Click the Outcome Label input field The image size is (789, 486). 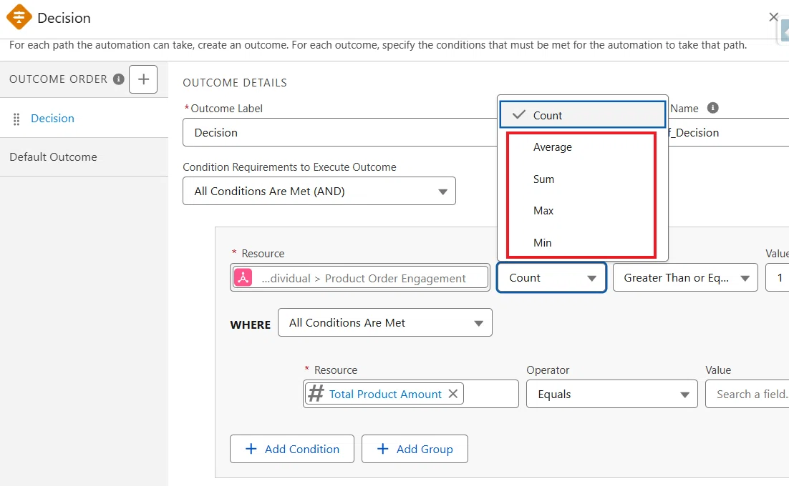(339, 132)
